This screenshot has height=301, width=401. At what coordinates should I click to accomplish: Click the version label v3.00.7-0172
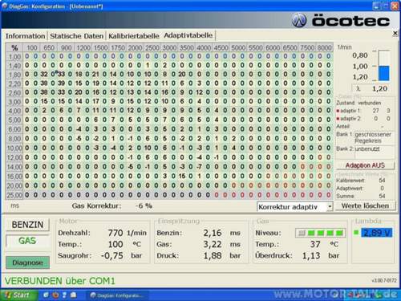384,280
